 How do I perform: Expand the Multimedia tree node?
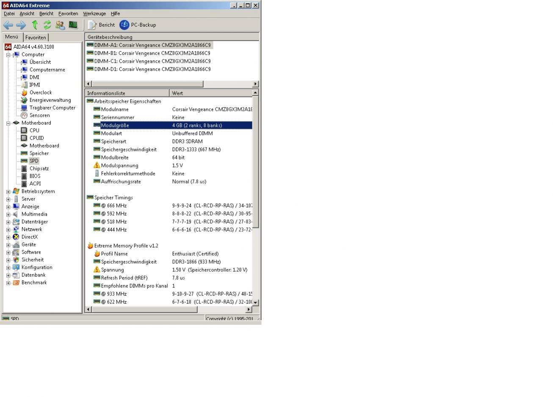coord(8,214)
